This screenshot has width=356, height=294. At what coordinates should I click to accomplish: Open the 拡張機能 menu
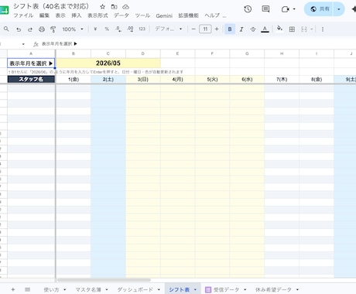coord(188,15)
